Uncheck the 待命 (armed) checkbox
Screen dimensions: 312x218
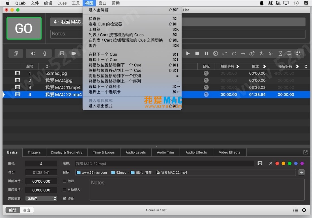(64, 198)
